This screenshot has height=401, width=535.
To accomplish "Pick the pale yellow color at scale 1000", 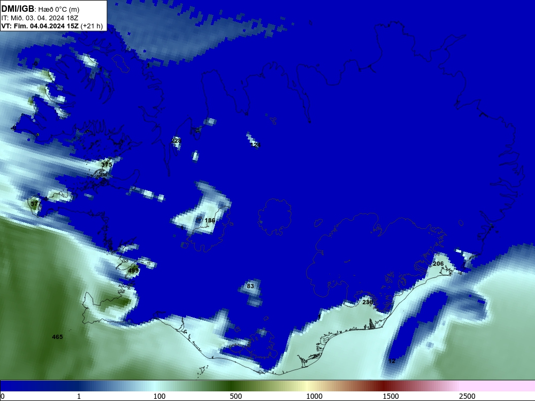I will [308, 386].
